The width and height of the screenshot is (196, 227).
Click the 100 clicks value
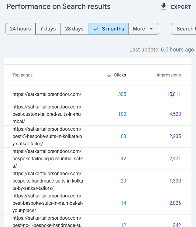(x=122, y=114)
